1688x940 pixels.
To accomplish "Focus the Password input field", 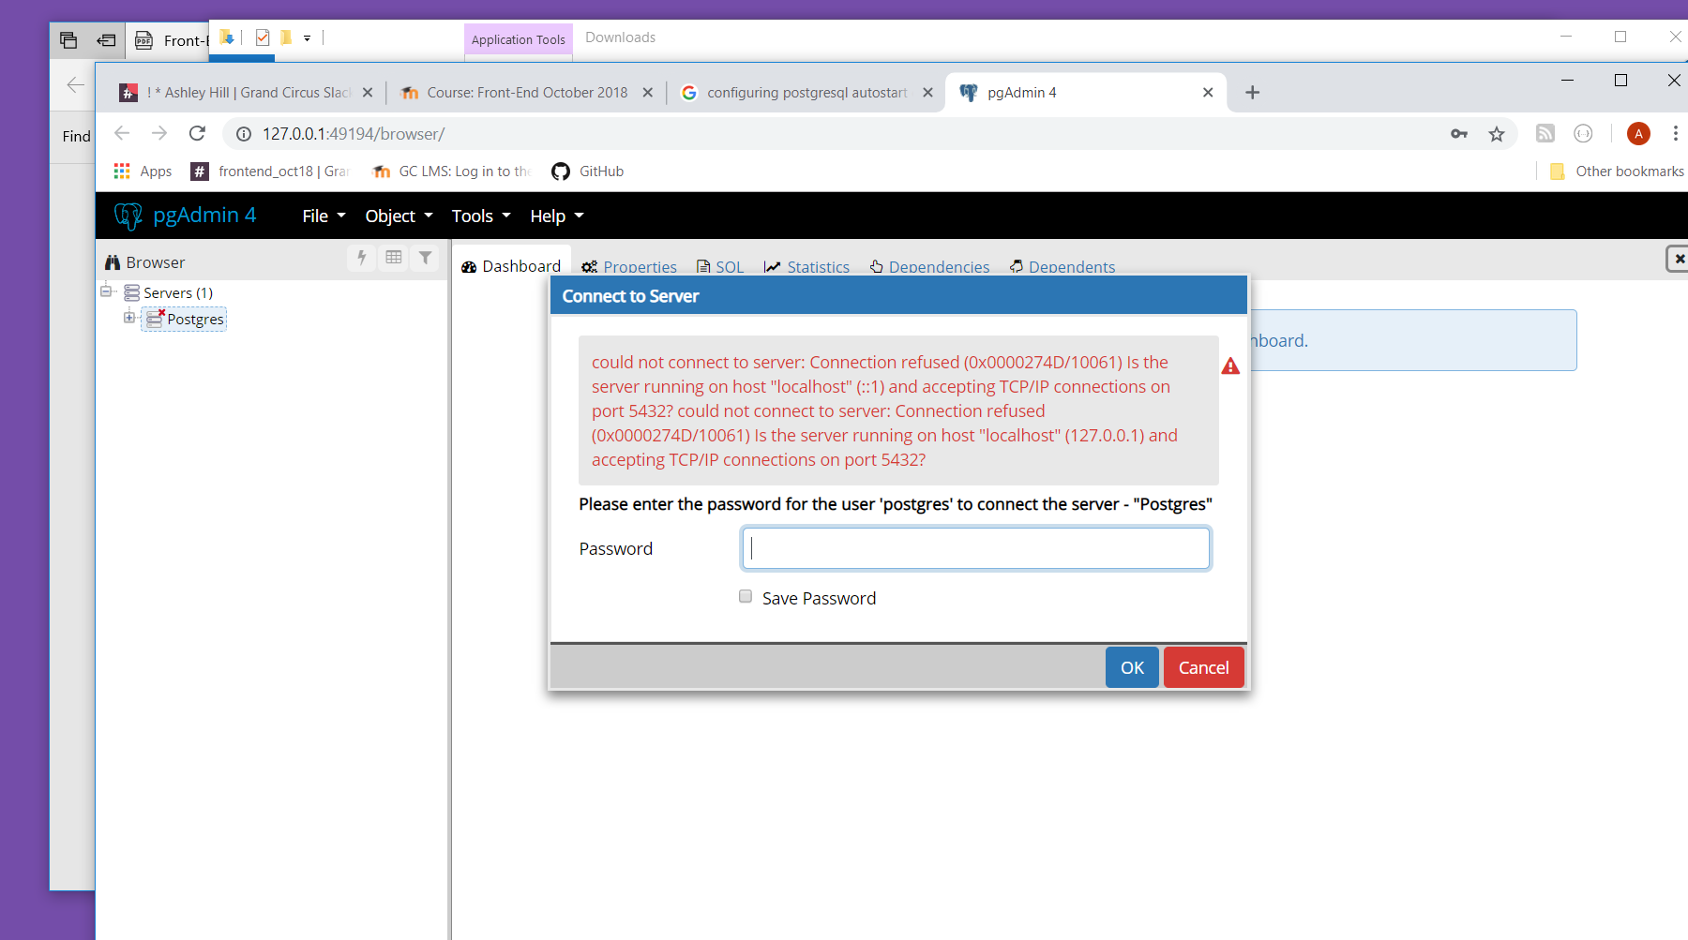I will click(975, 548).
